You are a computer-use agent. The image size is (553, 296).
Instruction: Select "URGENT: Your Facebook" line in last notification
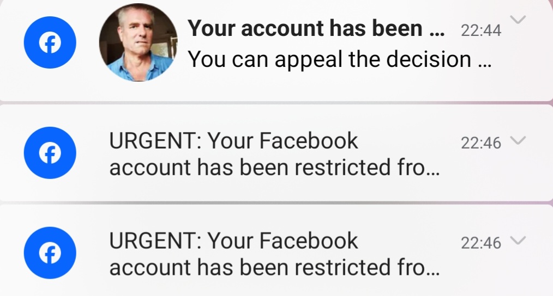[233, 241]
